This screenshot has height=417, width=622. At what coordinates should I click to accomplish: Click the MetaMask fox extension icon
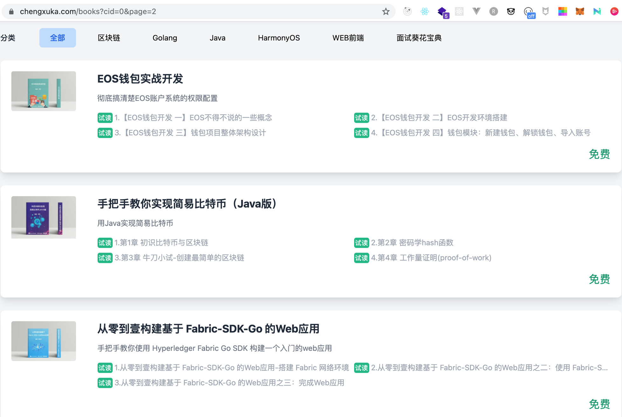[580, 12]
